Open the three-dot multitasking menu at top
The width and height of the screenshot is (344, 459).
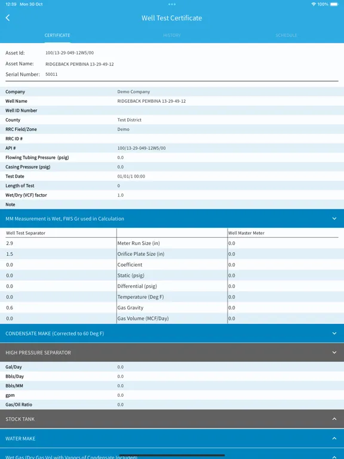[172, 4]
